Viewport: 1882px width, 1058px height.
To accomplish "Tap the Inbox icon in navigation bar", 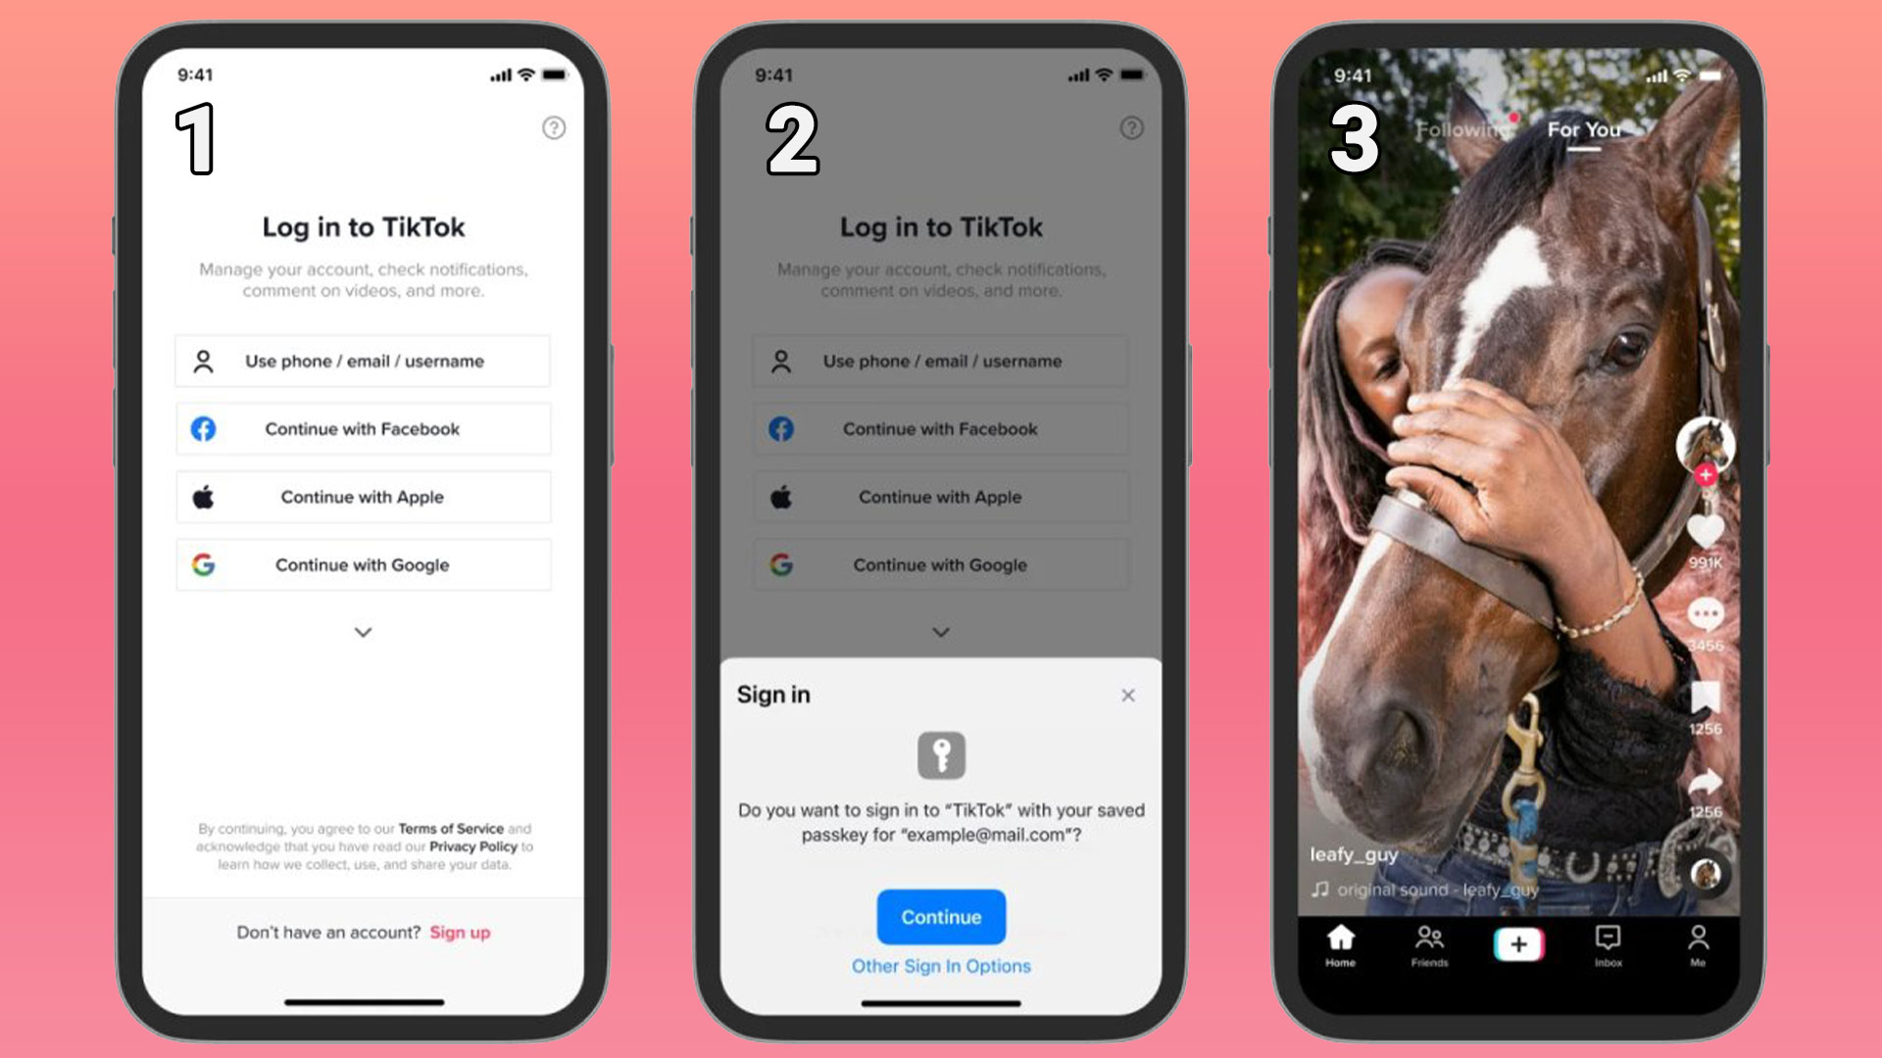I will [1607, 944].
